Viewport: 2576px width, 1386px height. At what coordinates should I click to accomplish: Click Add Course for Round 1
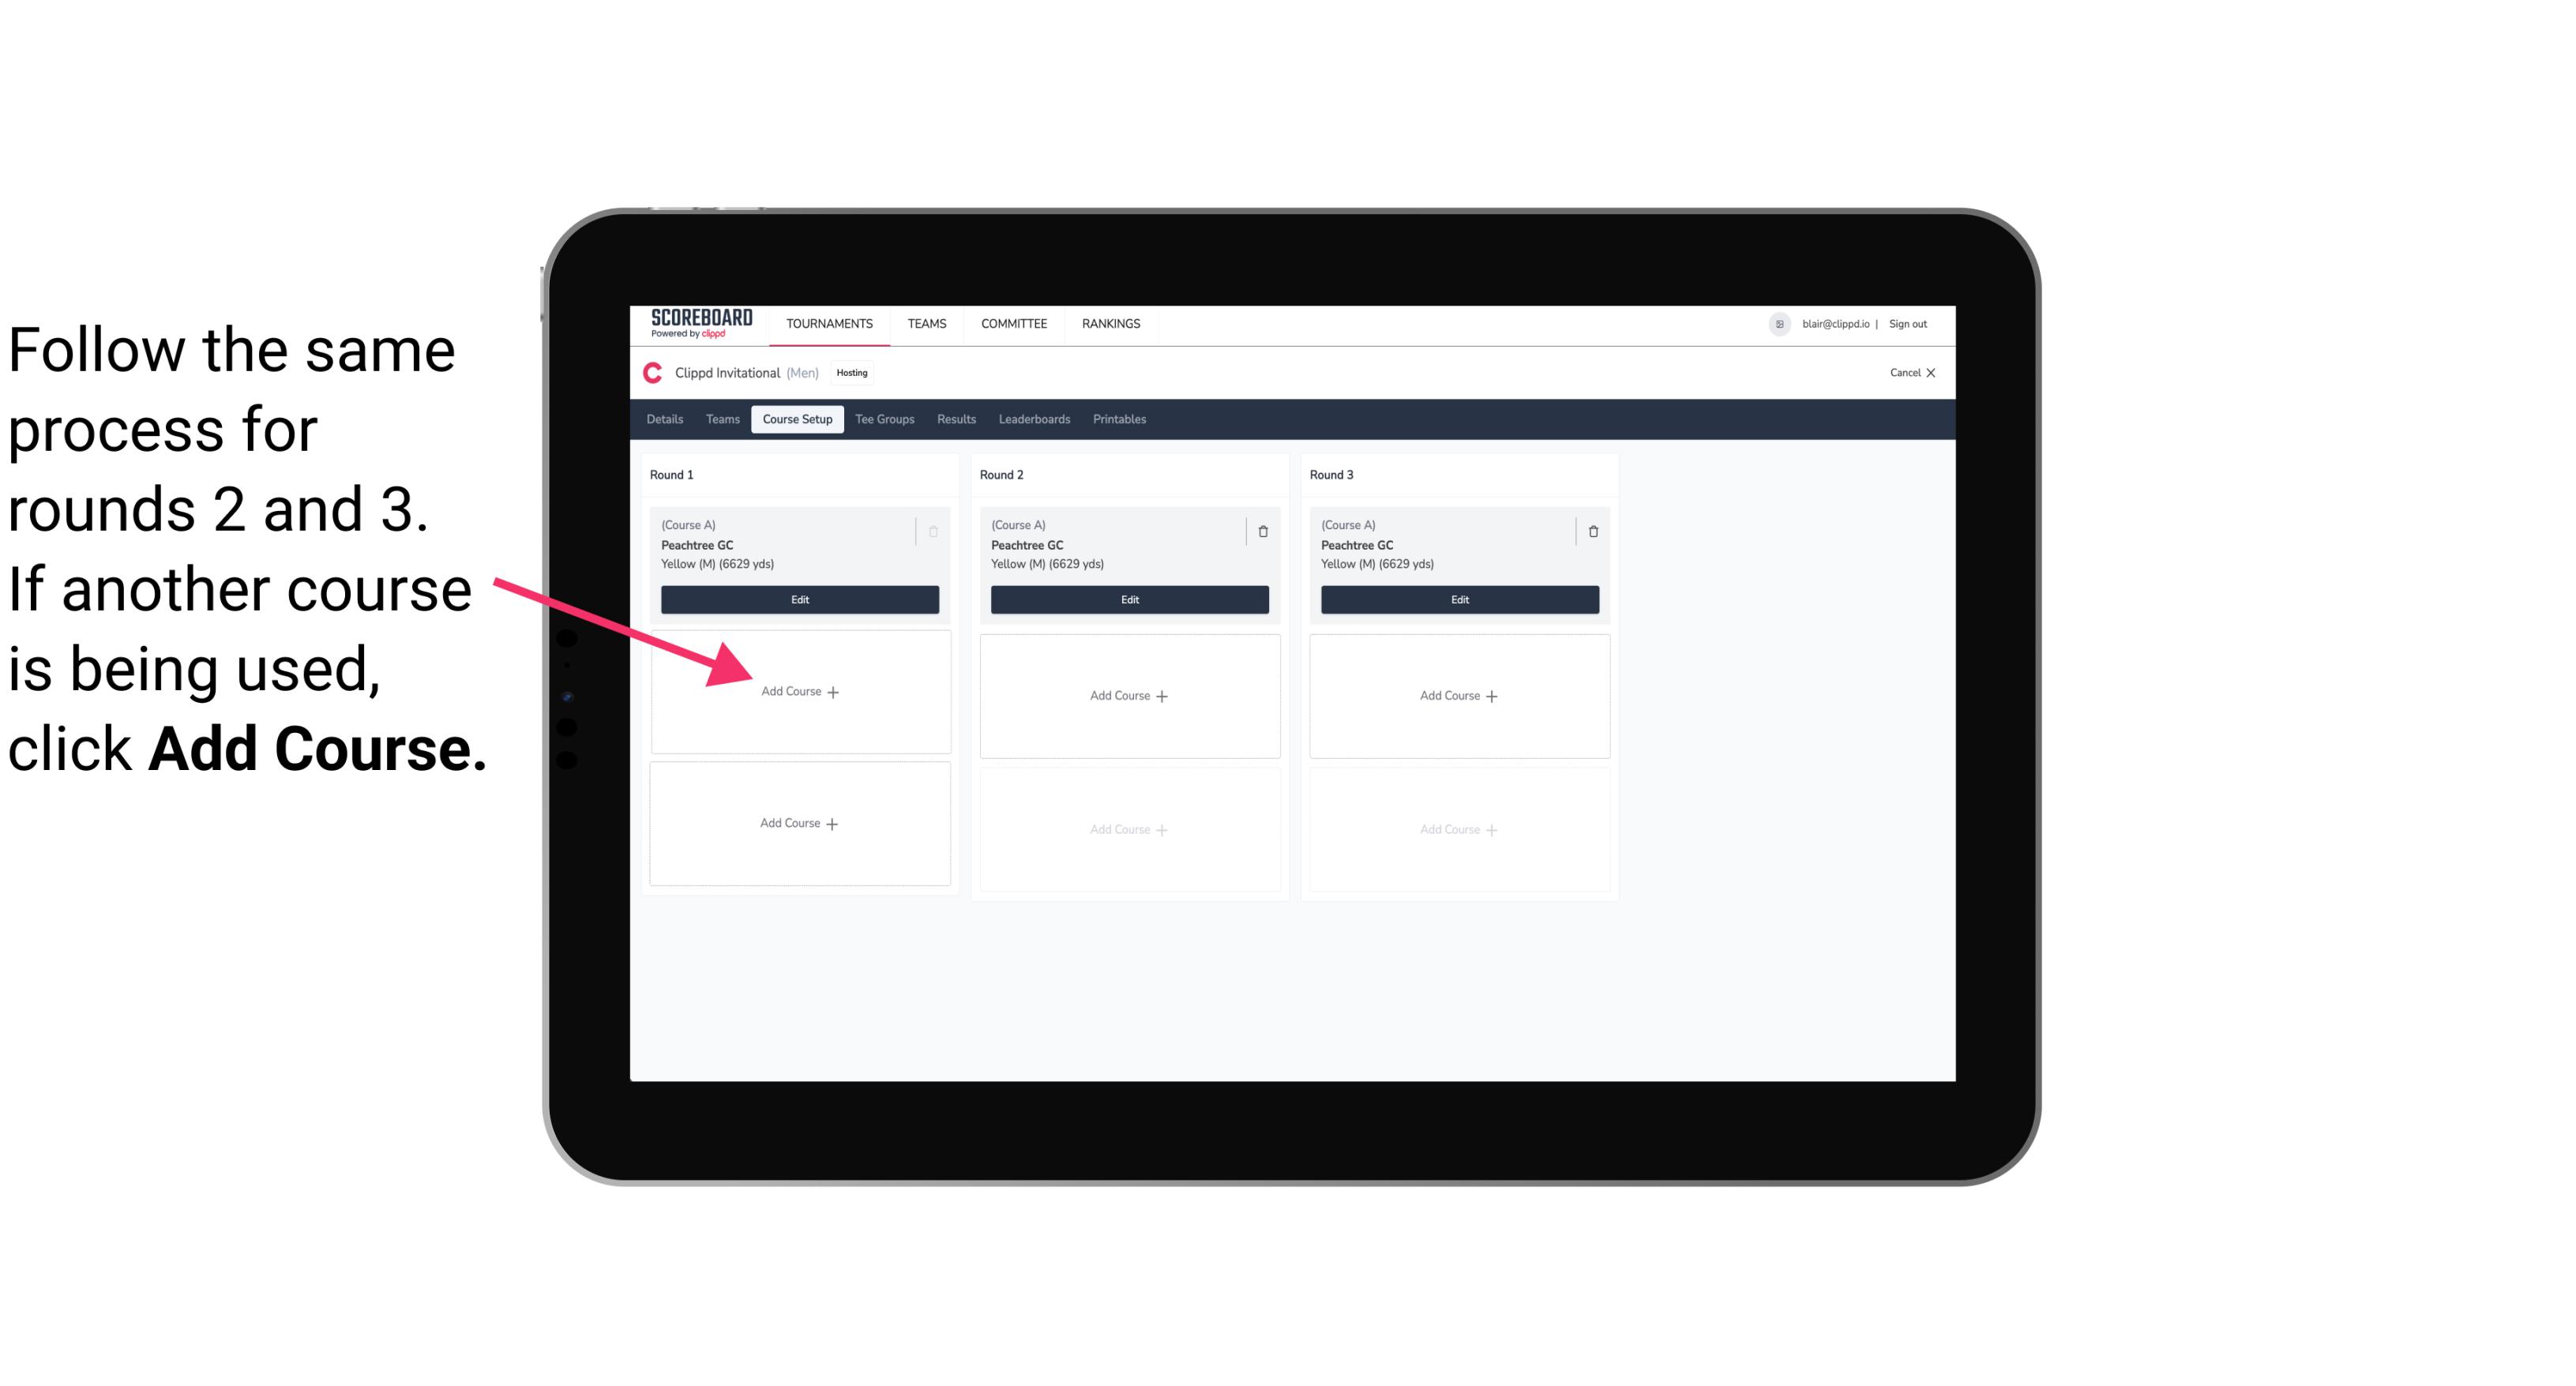(x=798, y=691)
